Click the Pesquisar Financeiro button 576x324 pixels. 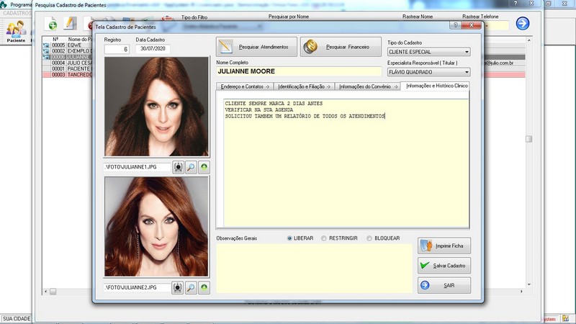click(341, 47)
